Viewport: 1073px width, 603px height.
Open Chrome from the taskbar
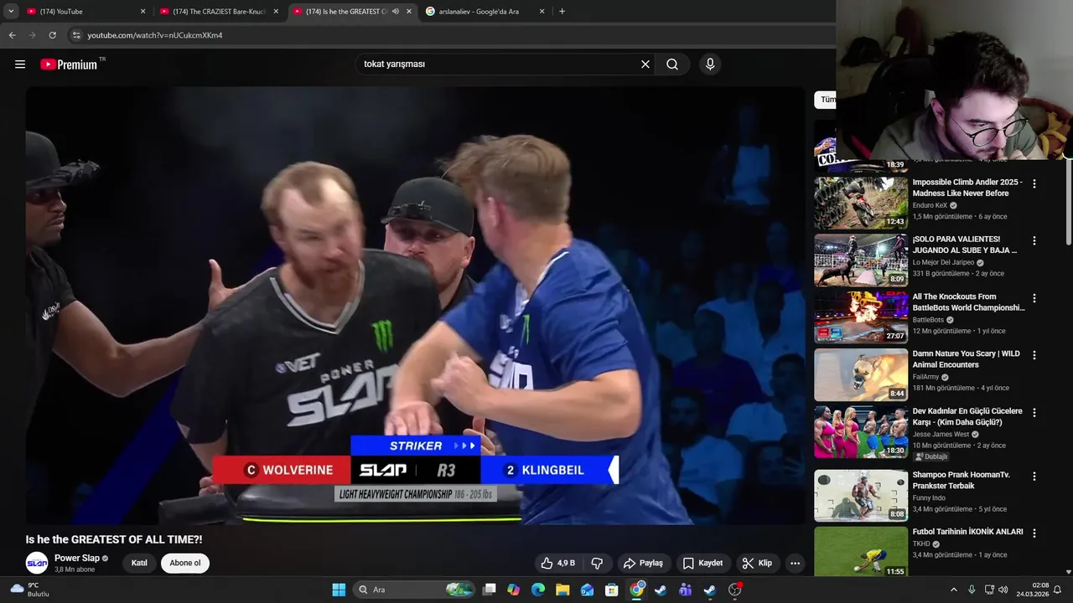636,590
